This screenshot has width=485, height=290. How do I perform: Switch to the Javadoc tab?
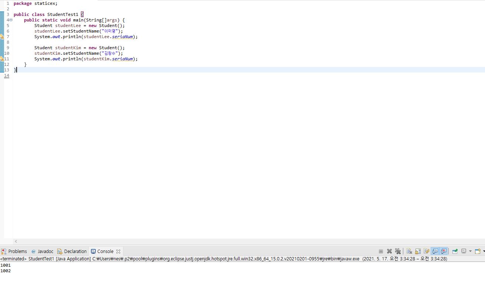pyautogui.click(x=42, y=251)
